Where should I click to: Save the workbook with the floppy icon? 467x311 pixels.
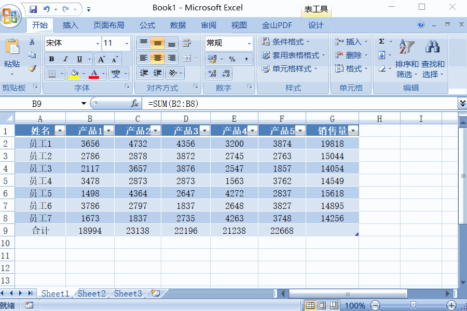pyautogui.click(x=33, y=9)
